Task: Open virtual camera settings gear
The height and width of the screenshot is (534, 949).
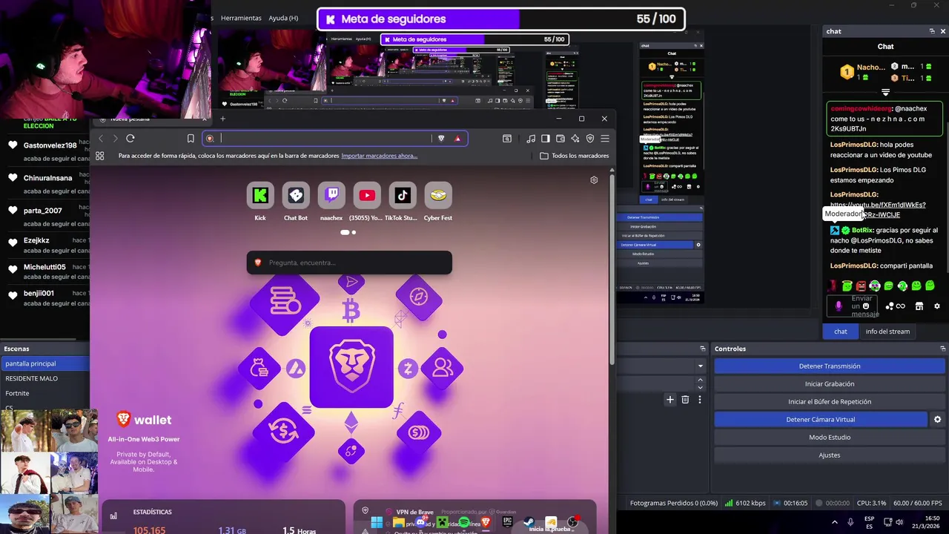Action: 937,419
